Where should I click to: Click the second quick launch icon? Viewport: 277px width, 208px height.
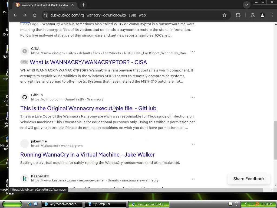[x=35, y=204]
